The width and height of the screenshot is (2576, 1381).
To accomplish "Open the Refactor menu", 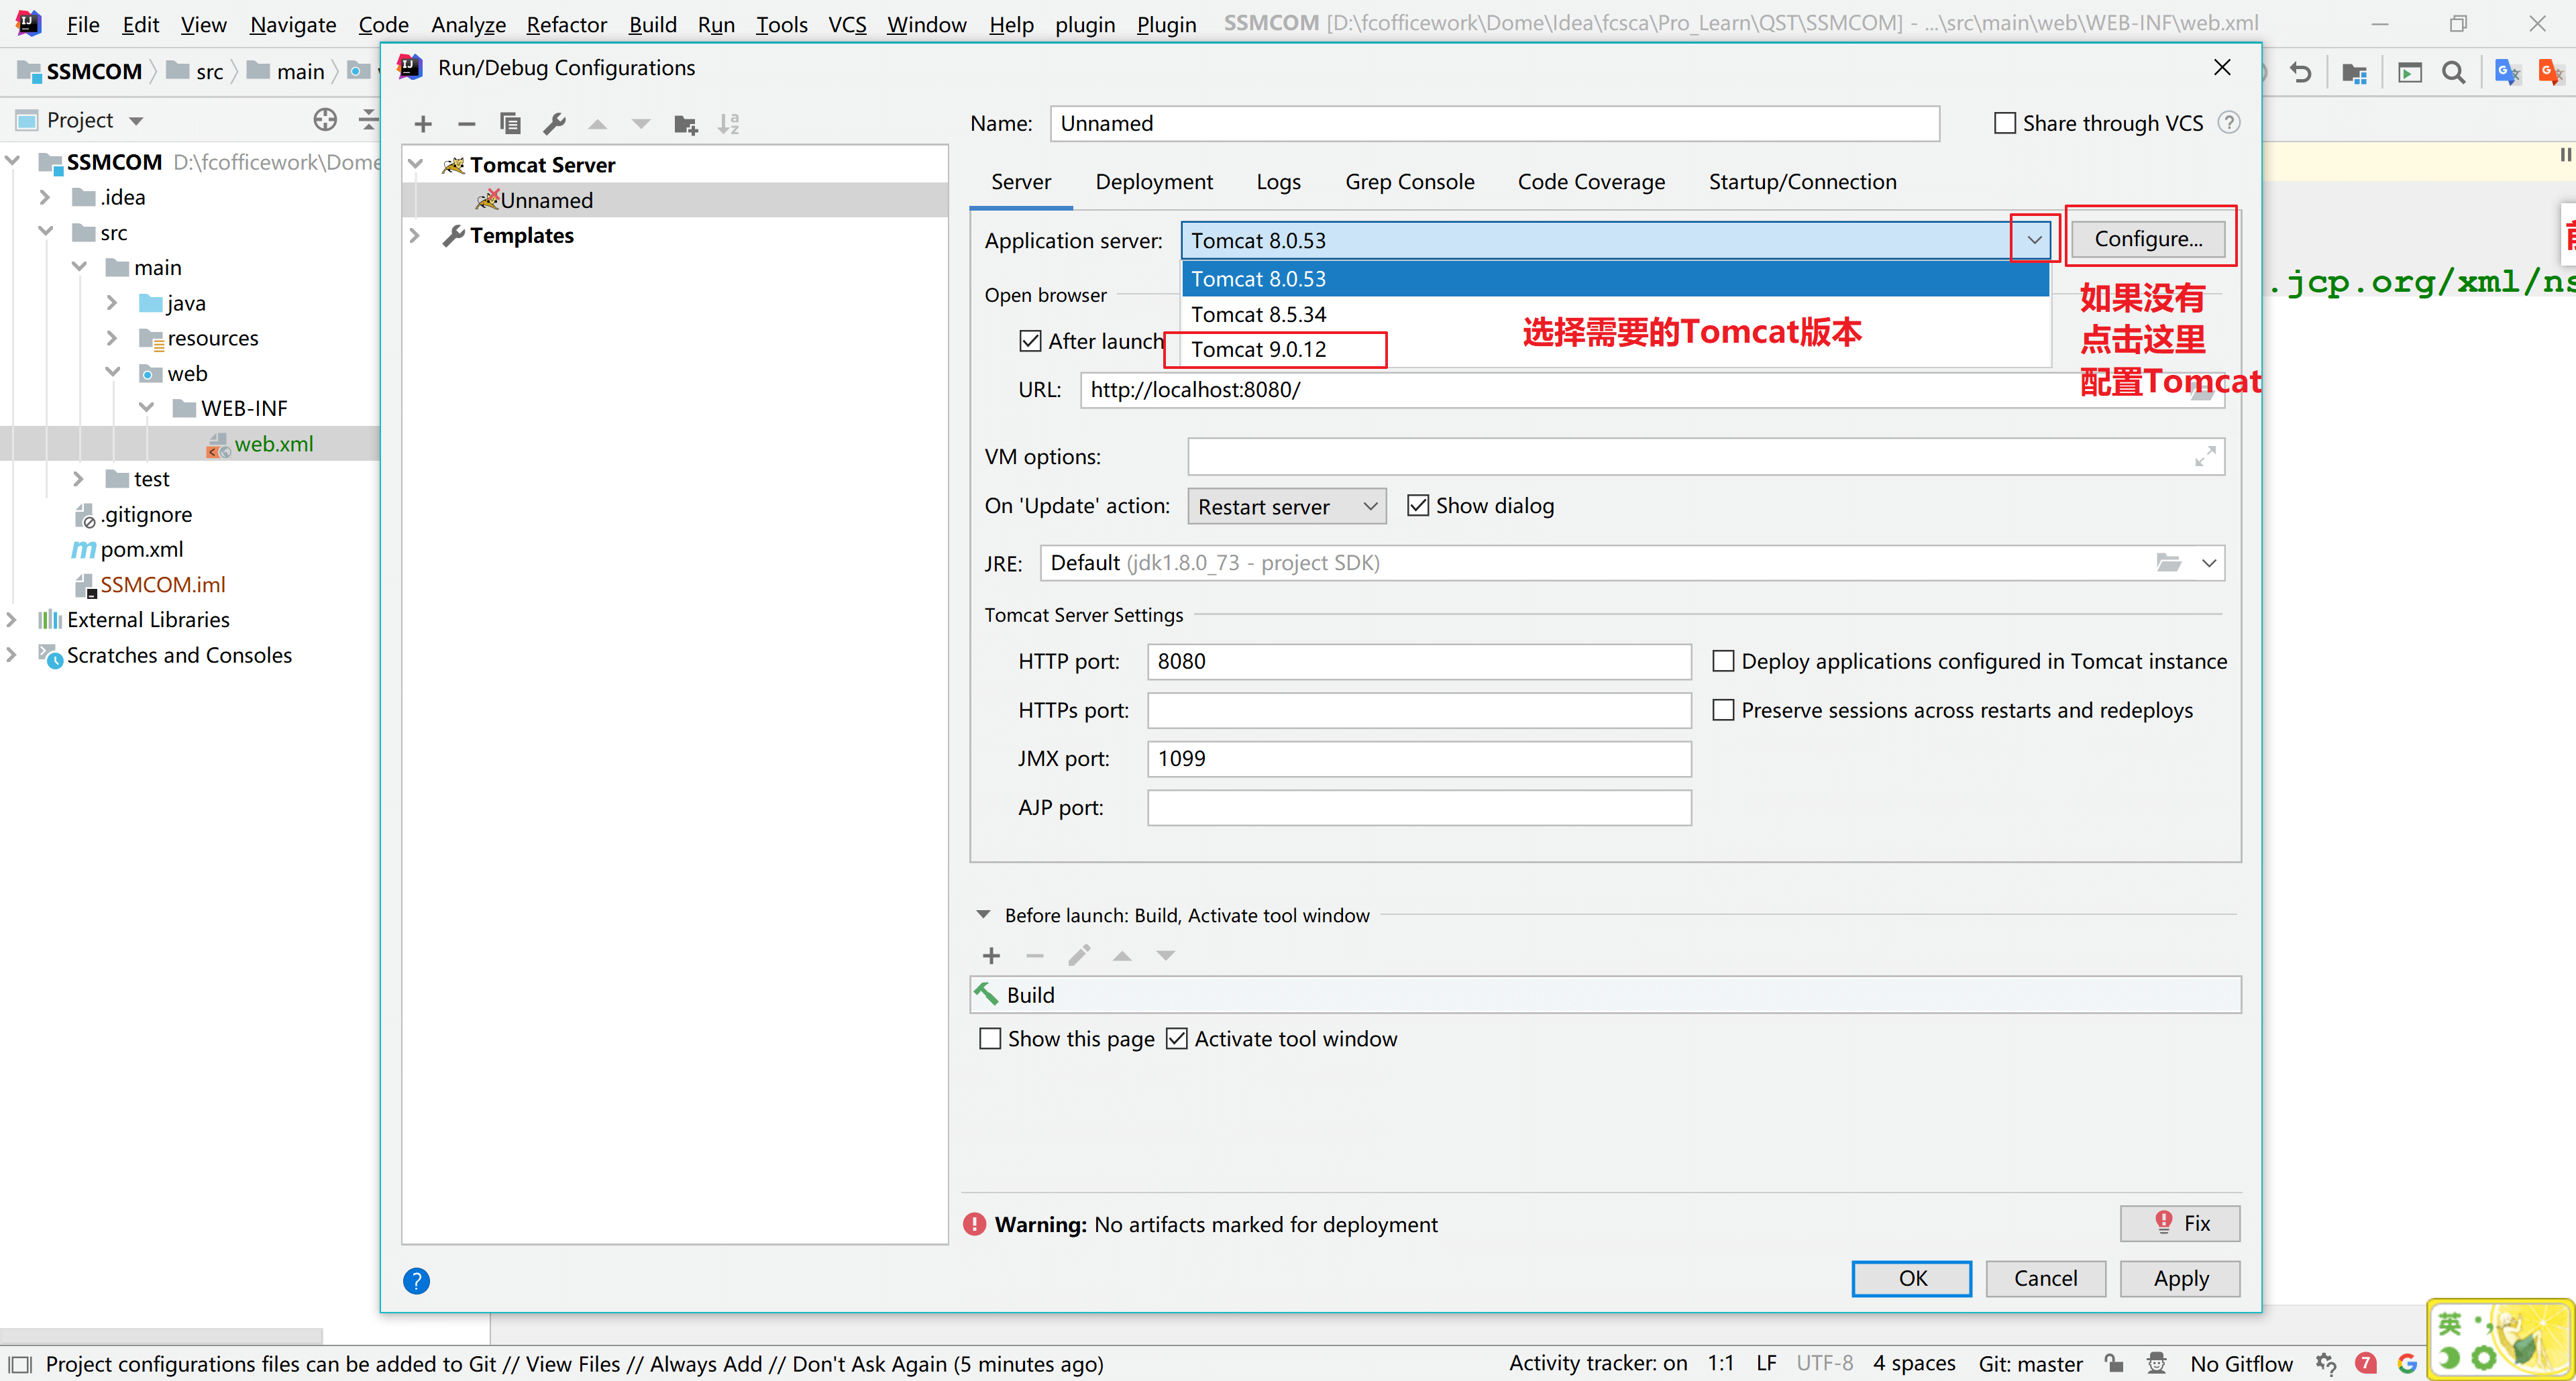I will tap(566, 24).
